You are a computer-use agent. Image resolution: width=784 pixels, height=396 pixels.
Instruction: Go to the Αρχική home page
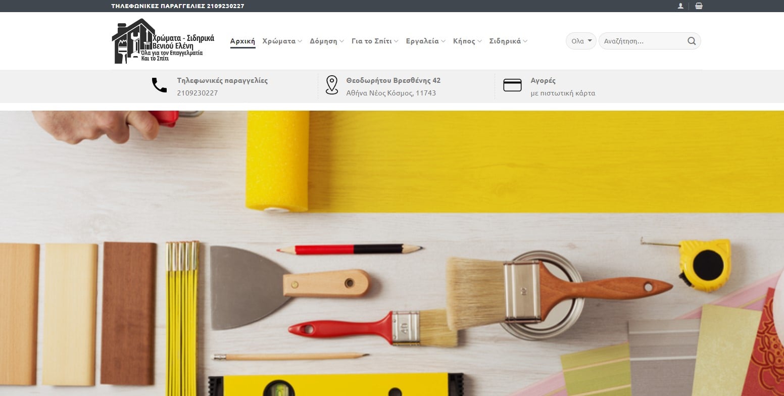(242, 41)
